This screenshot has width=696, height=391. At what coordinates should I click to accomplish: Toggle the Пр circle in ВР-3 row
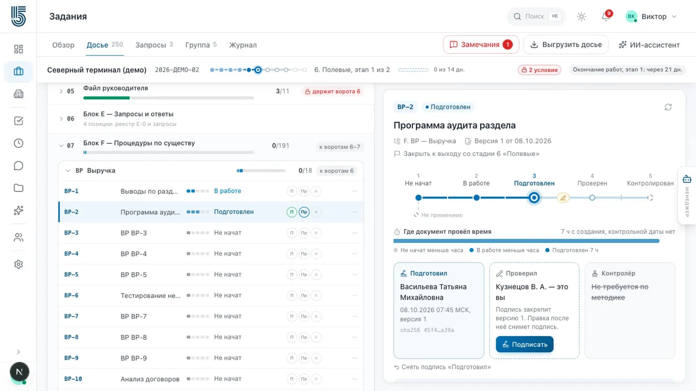(304, 233)
